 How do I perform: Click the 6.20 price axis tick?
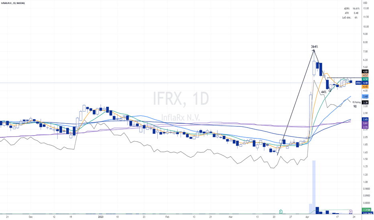tap(365, 60)
